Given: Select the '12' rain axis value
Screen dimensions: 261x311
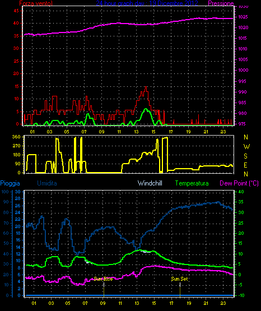Looking at the screenshot, I should tap(18, 254).
